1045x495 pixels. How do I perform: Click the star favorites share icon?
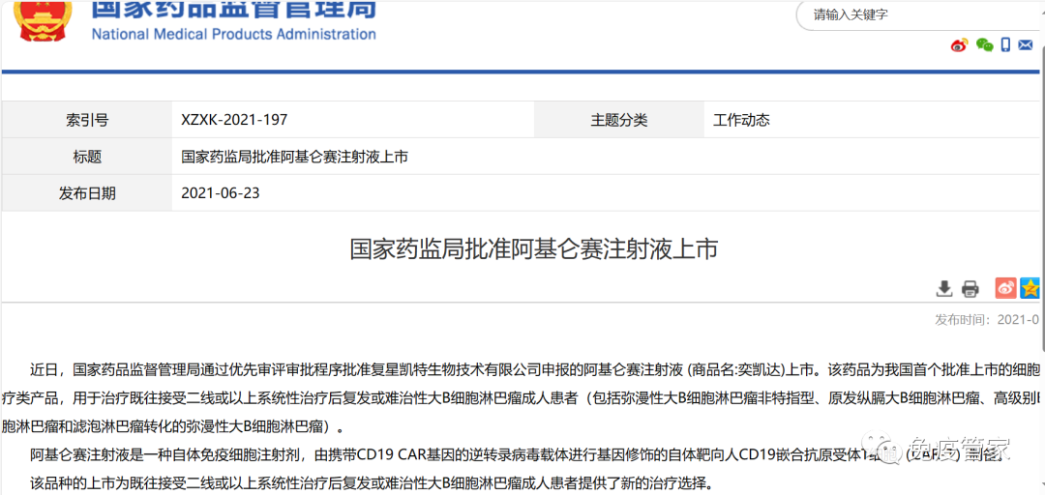tap(1030, 288)
